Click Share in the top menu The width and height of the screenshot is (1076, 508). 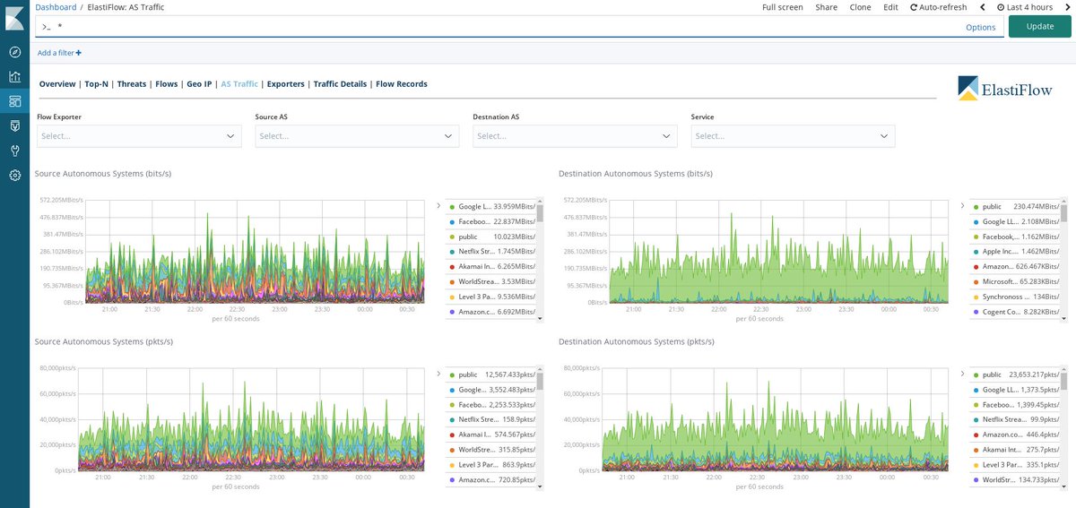[x=826, y=7]
